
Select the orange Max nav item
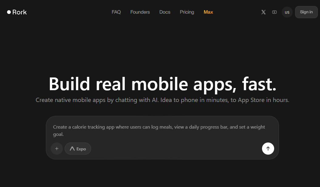(x=208, y=12)
